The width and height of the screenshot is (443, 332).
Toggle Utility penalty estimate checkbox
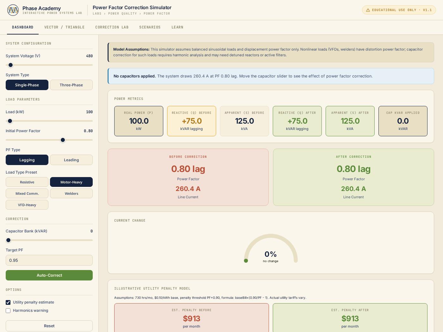[x=8, y=302]
